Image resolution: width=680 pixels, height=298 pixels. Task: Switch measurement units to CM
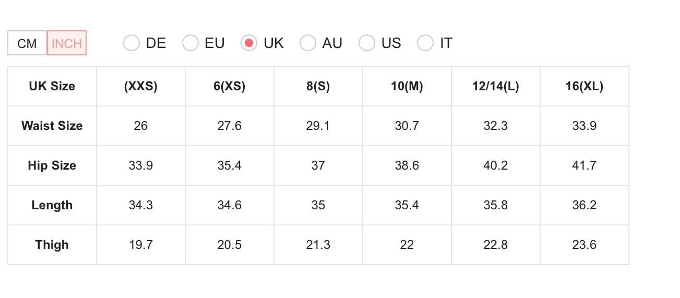(27, 43)
